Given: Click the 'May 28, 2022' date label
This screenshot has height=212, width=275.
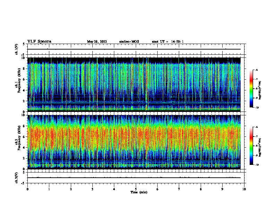Looking at the screenshot, I should point(97,42).
